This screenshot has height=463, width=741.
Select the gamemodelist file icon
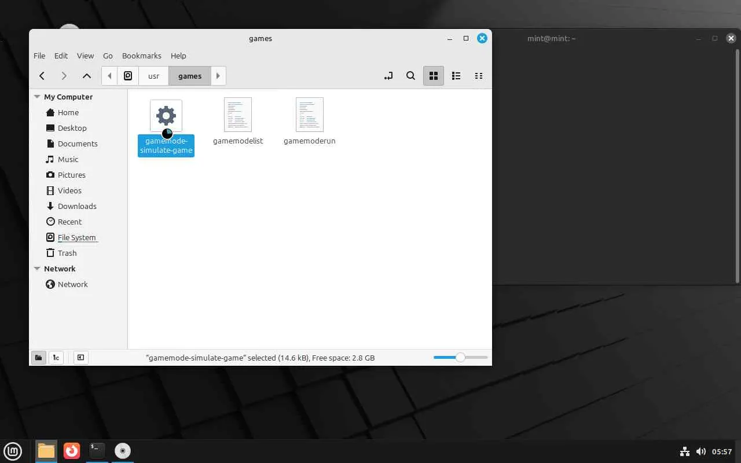238,115
